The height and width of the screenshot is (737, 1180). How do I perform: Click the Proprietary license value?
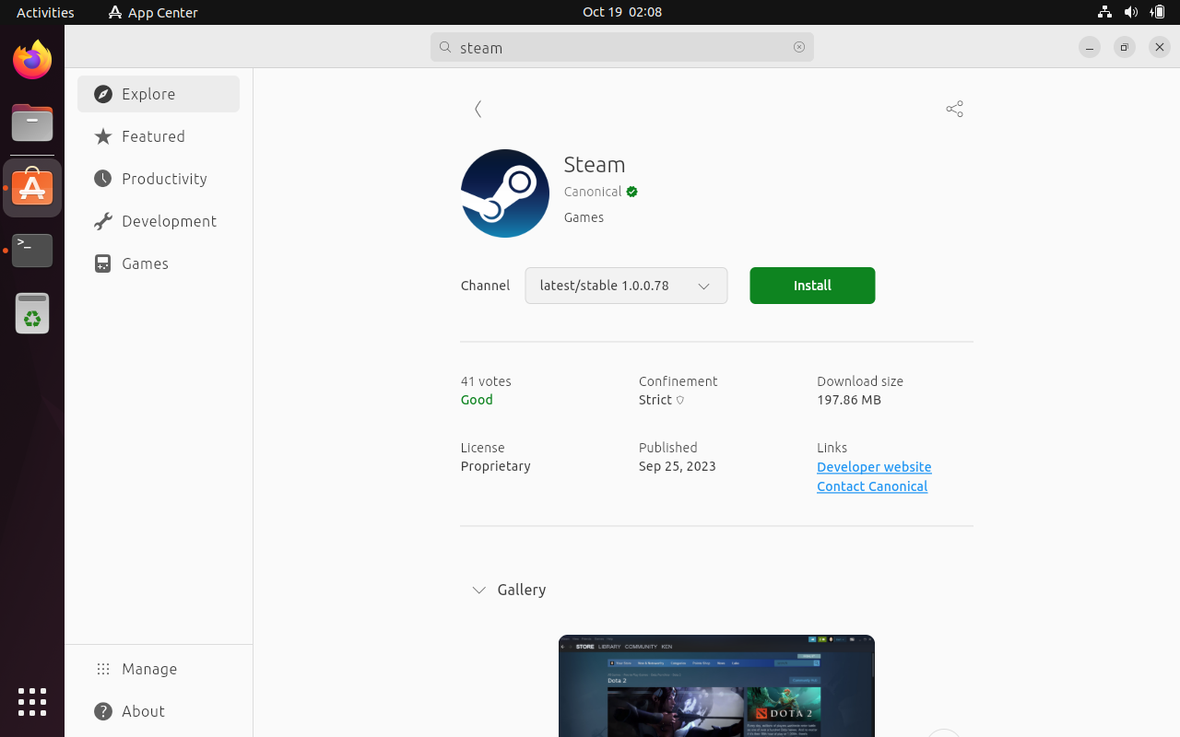point(496,466)
